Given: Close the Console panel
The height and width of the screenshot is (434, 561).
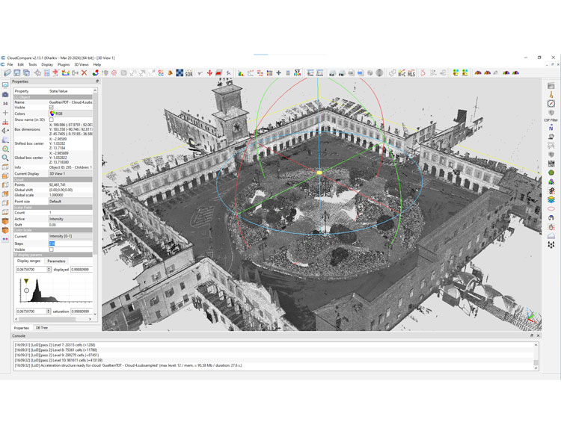Looking at the screenshot, I should (538, 335).
